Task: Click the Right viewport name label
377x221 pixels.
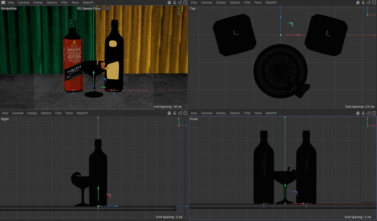Action: (x=5, y=119)
